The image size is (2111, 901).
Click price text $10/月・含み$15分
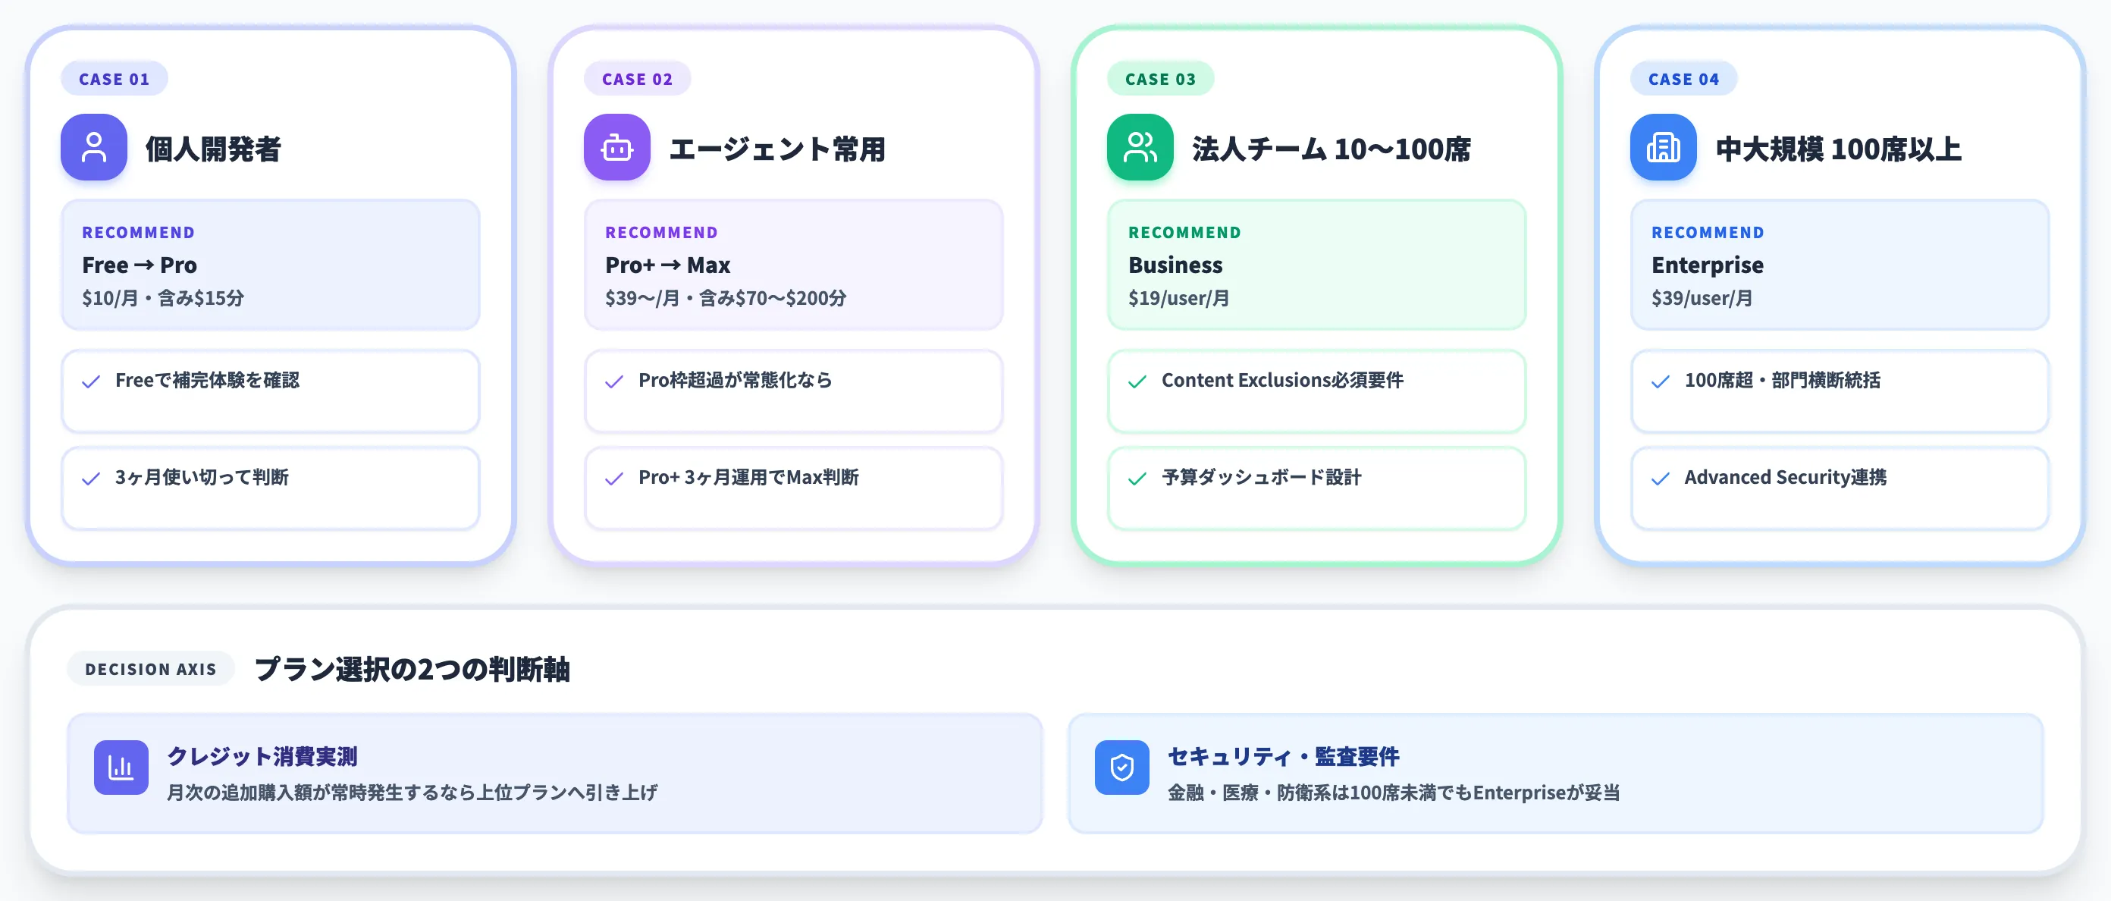(163, 297)
